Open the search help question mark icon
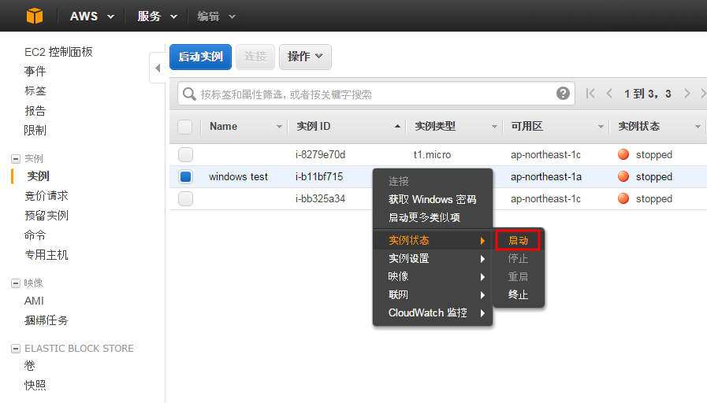707x403 pixels. 563,94
